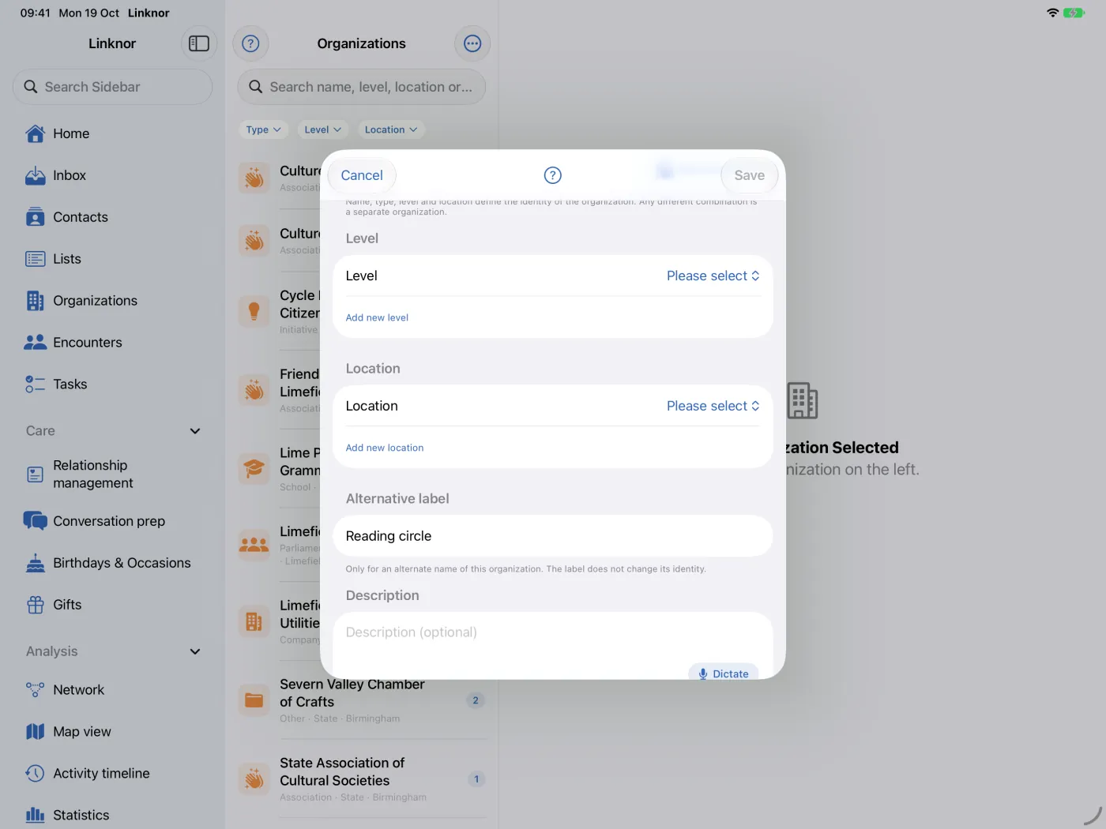This screenshot has height=829, width=1106.
Task: Open Network analysis view
Action: (x=112, y=690)
